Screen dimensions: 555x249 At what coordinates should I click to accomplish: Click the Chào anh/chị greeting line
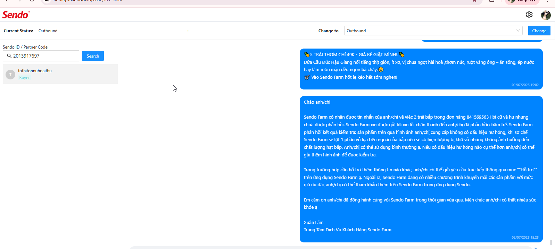(x=317, y=102)
